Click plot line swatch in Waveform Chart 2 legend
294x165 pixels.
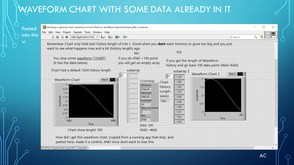240,74
